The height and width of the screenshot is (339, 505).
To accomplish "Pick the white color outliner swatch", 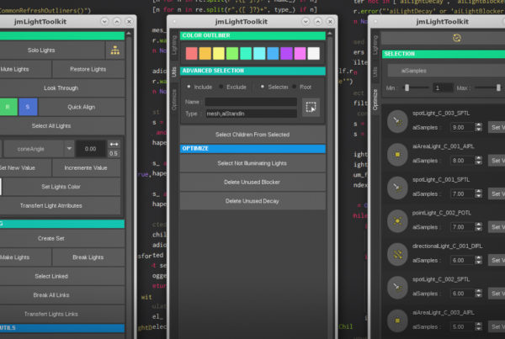I will 313,54.
